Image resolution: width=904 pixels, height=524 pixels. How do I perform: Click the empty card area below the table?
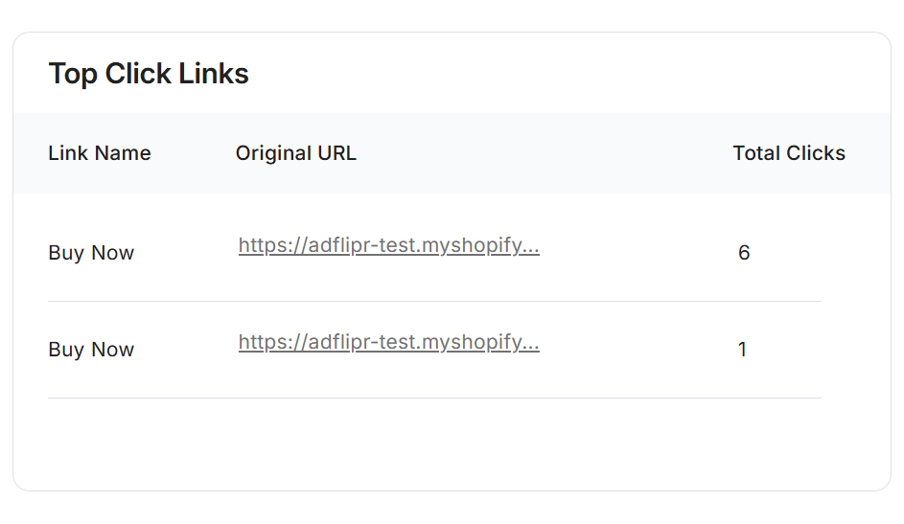pos(451,444)
